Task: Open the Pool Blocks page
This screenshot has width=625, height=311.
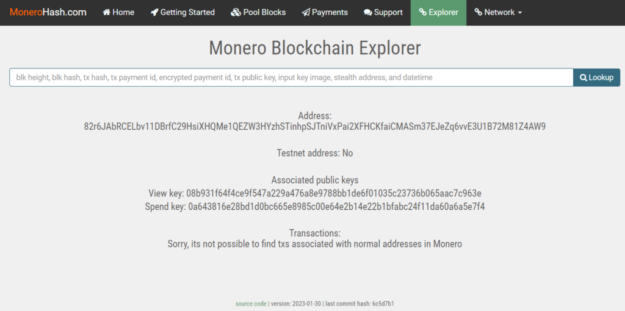Action: [264, 12]
